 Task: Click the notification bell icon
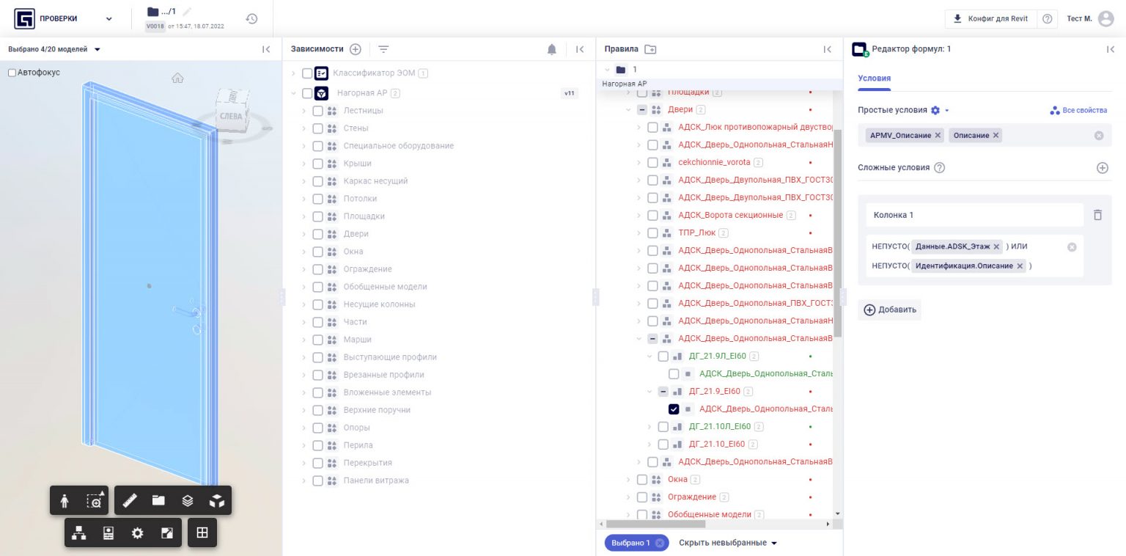[x=551, y=49]
